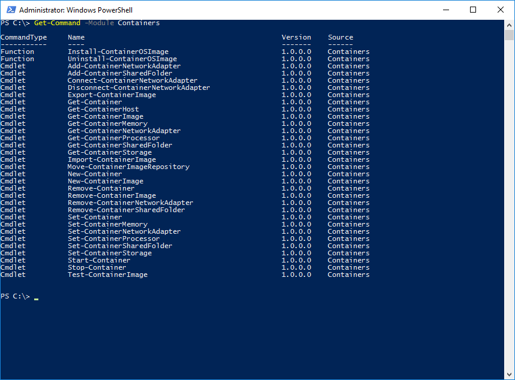Image resolution: width=515 pixels, height=380 pixels.
Task: Click Get-ContainerHost entry
Action: pyautogui.click(x=103, y=109)
